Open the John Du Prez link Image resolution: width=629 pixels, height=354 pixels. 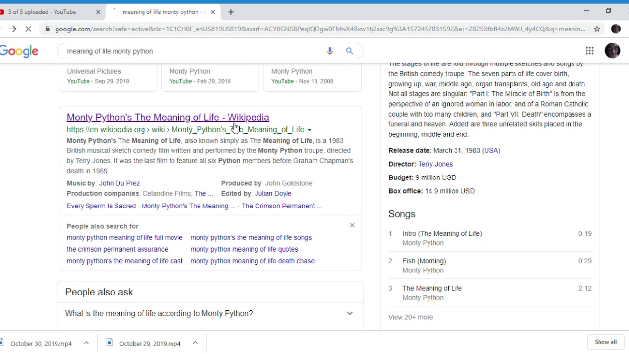119,183
